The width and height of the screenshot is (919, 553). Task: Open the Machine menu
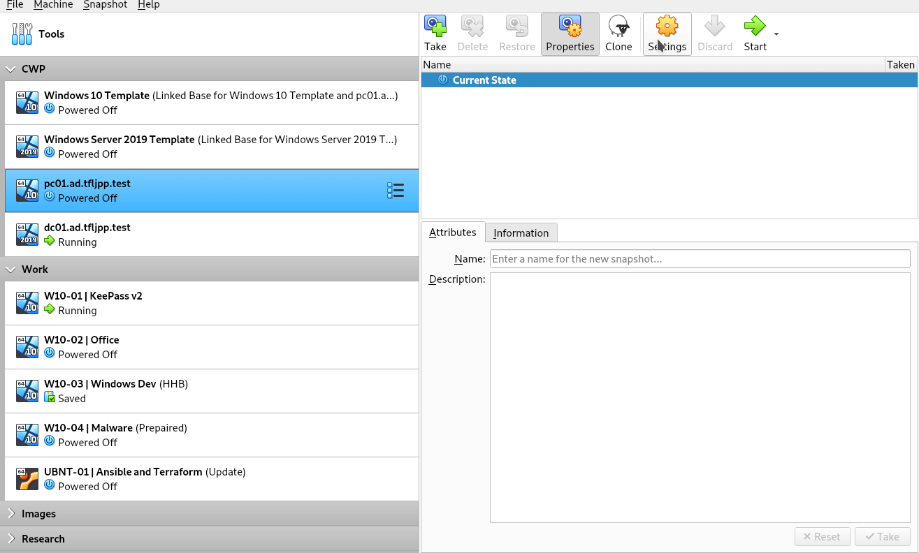[x=53, y=5]
